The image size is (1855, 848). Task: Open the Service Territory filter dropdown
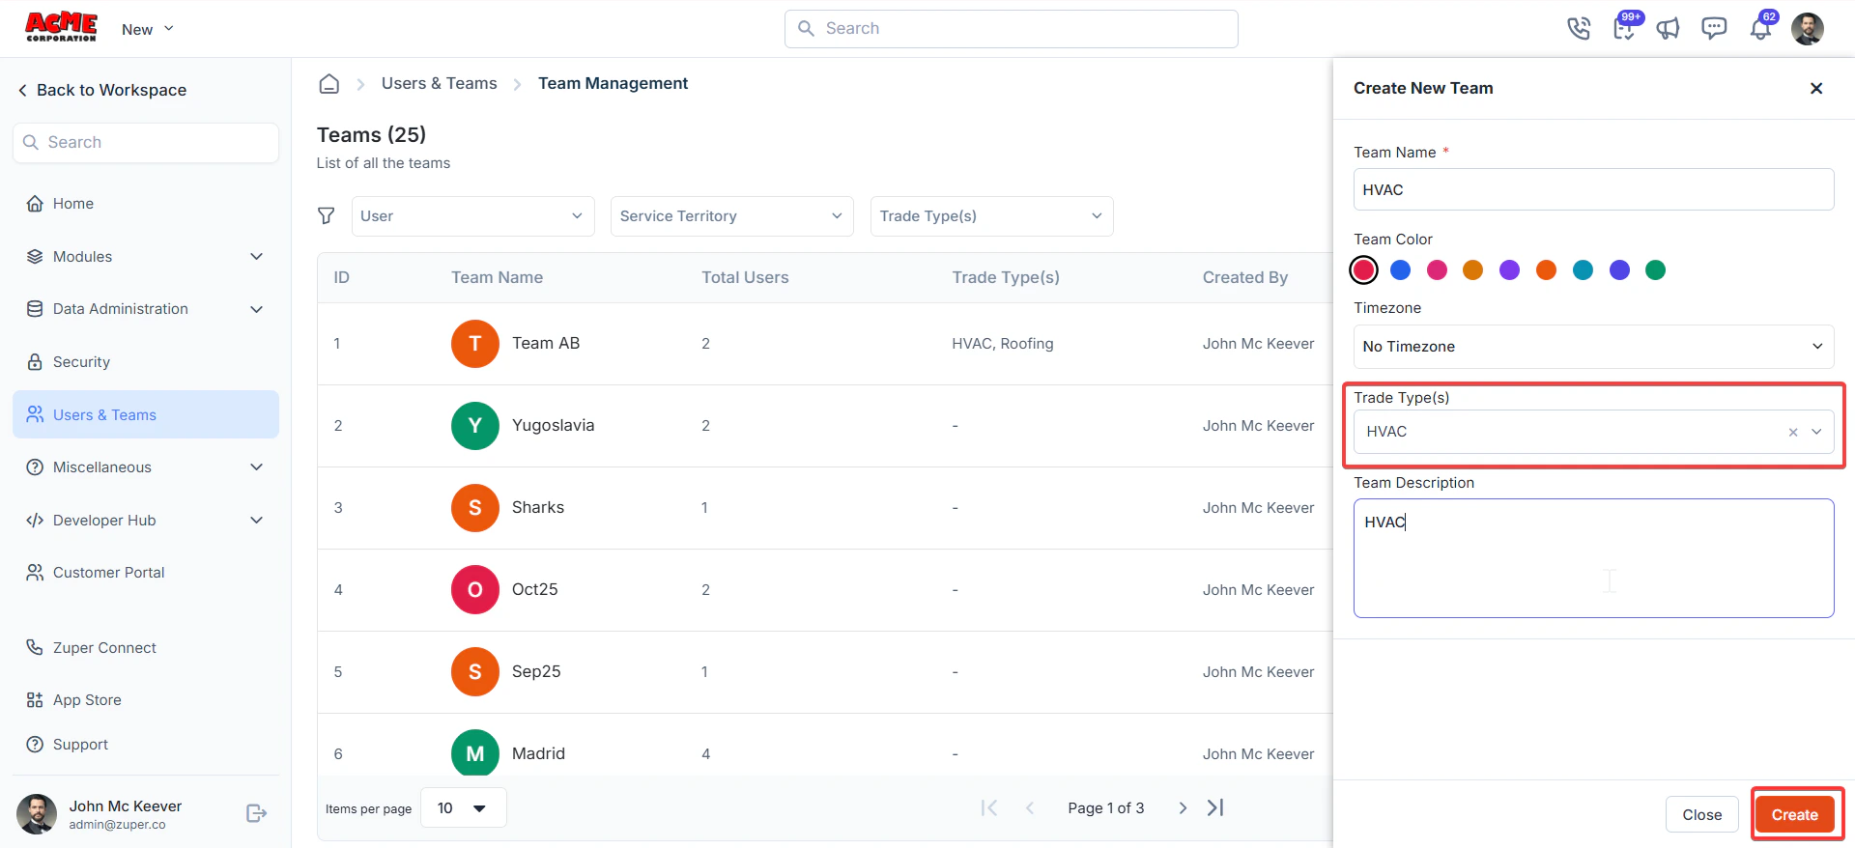732,216
